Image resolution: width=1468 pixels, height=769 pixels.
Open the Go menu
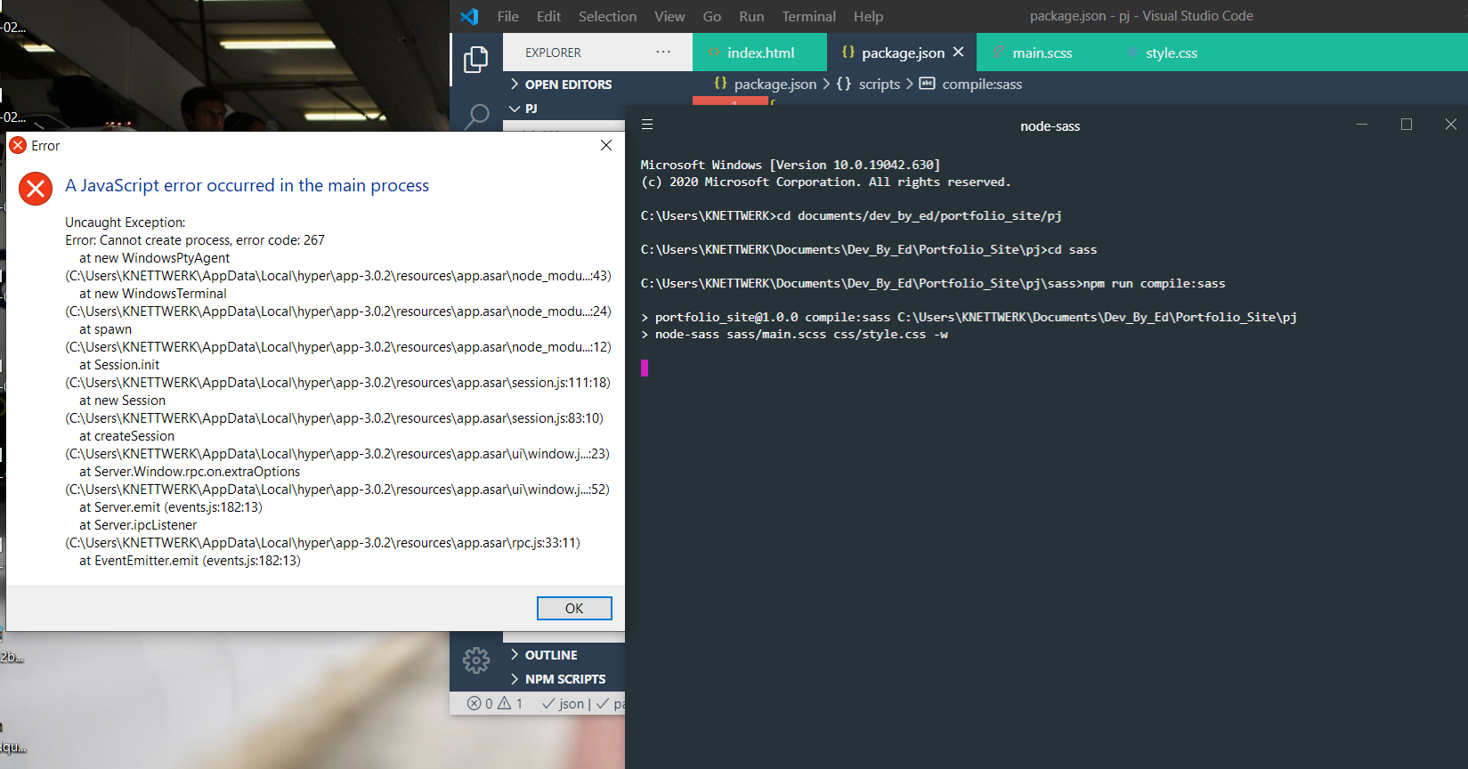point(712,16)
